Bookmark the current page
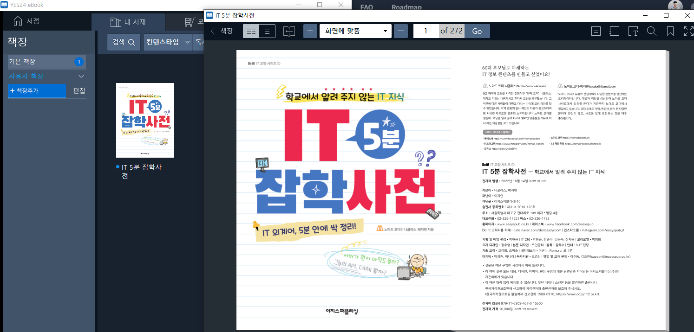Viewport: 694px width, 332px height. tap(670, 31)
